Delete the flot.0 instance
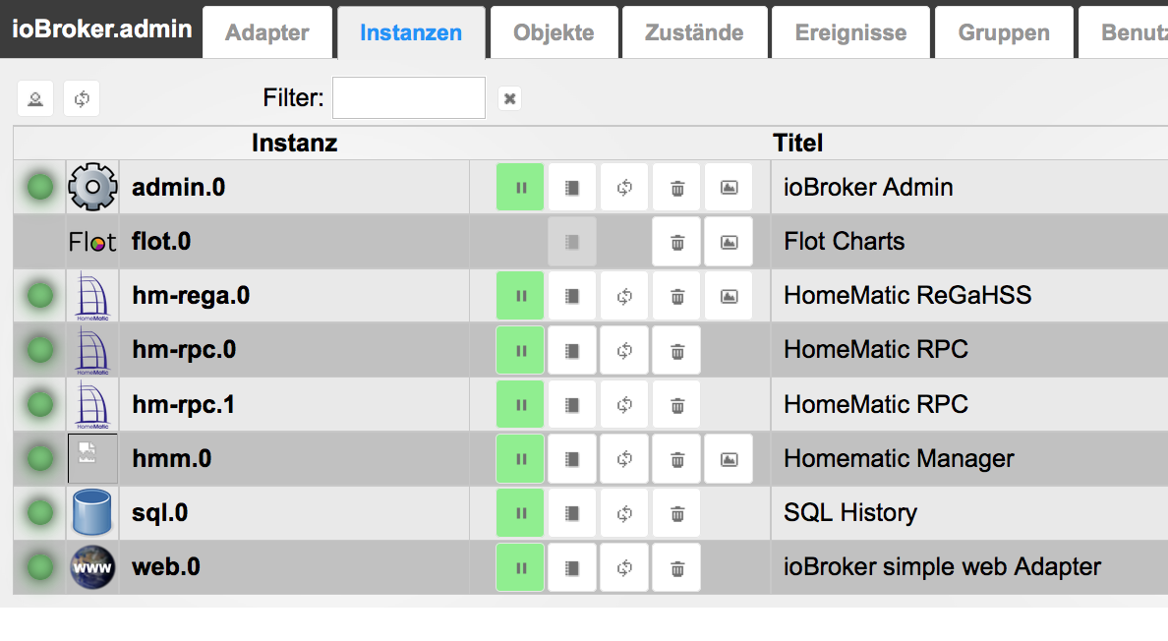 pos(676,242)
